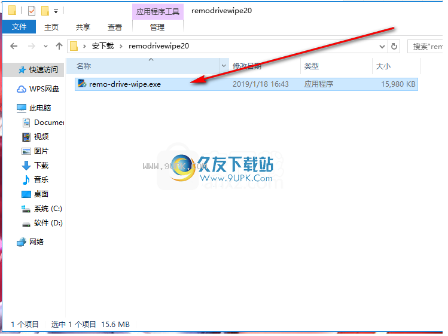Click the Forward navigation arrow
448x336 pixels.
[32, 46]
